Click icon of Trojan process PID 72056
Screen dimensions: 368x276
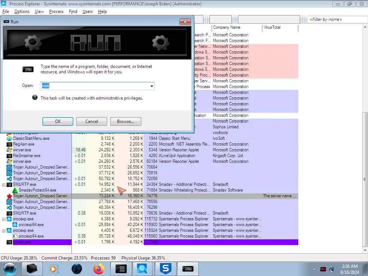pyautogui.click(x=9, y=179)
